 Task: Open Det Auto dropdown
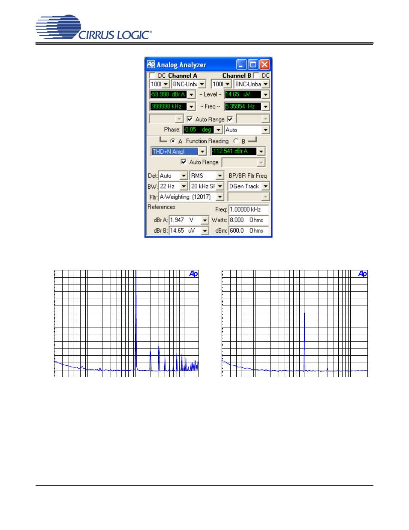184,176
